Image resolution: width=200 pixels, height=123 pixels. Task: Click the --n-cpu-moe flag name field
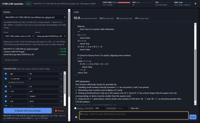[18, 79]
